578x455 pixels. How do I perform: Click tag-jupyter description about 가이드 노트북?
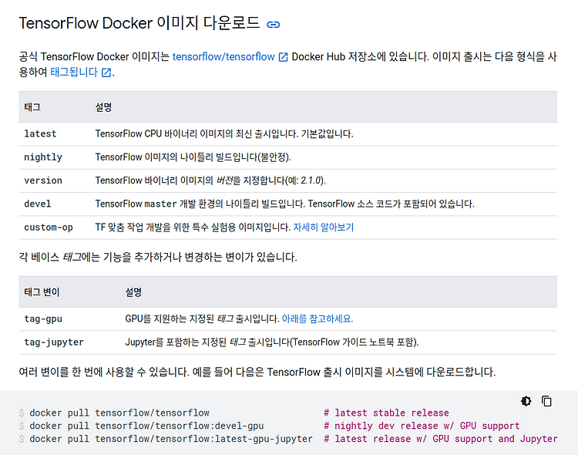(x=272, y=342)
